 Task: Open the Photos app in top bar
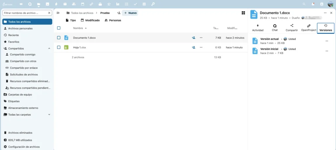click(47, 4)
